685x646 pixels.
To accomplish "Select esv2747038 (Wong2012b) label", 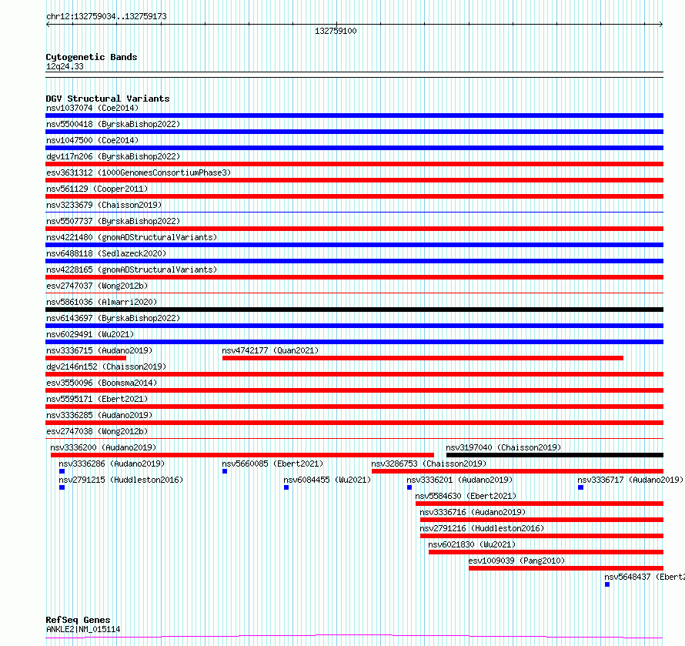I will [97, 431].
